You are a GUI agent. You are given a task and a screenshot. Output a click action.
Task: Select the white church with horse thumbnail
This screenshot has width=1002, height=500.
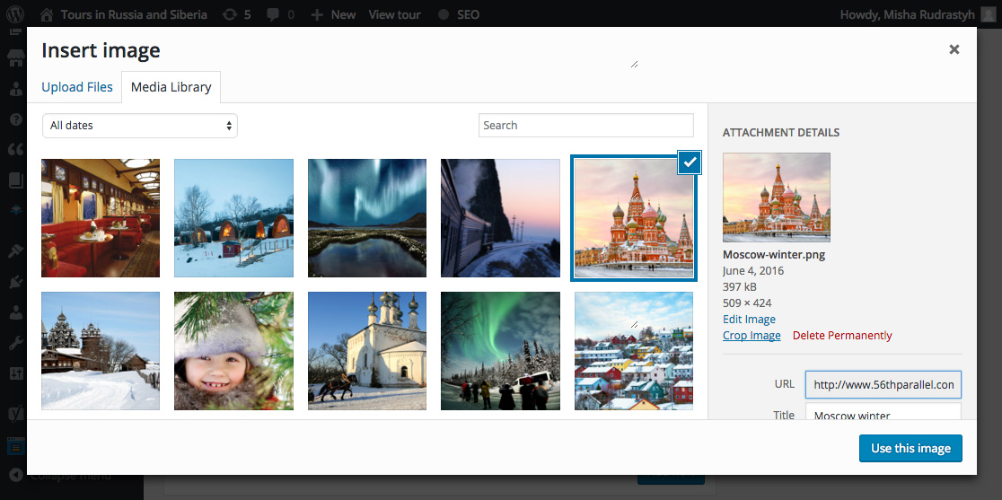367,351
